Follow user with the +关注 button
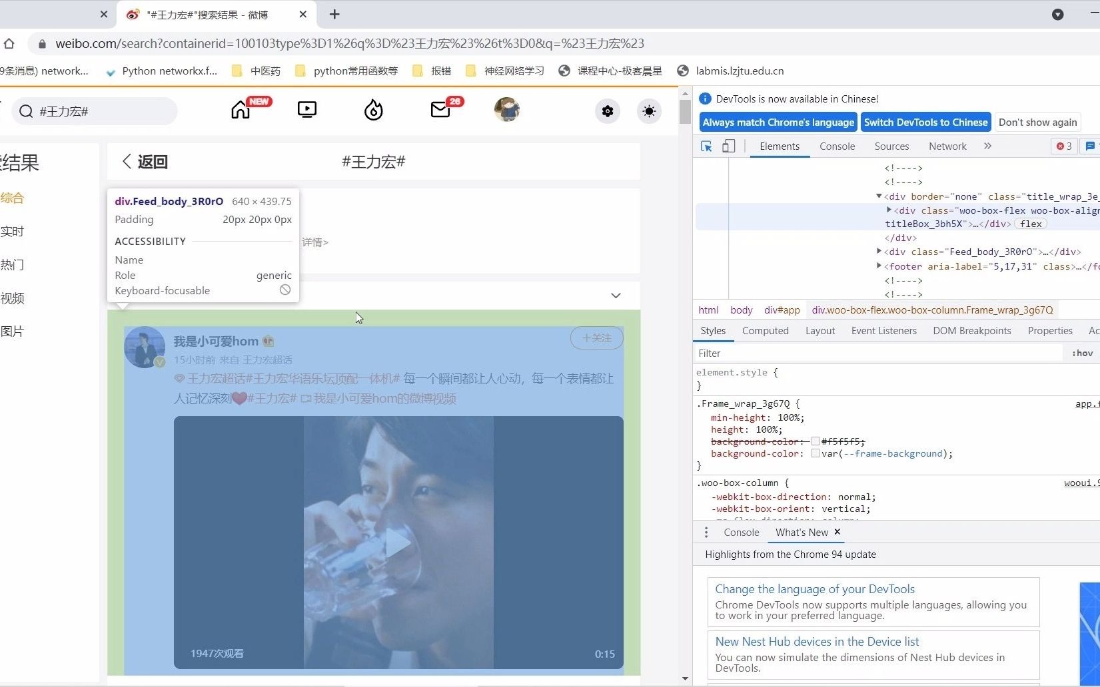 pyautogui.click(x=597, y=338)
